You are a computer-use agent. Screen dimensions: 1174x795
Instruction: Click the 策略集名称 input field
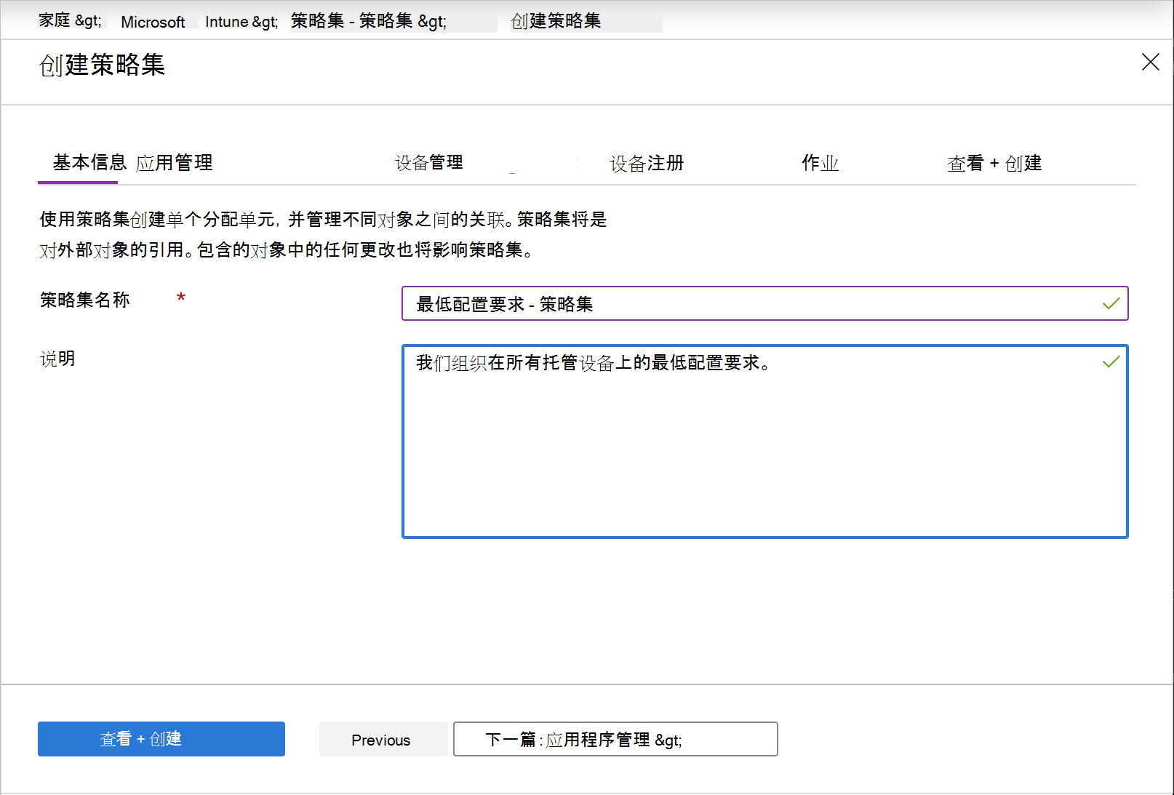pyautogui.click(x=764, y=303)
